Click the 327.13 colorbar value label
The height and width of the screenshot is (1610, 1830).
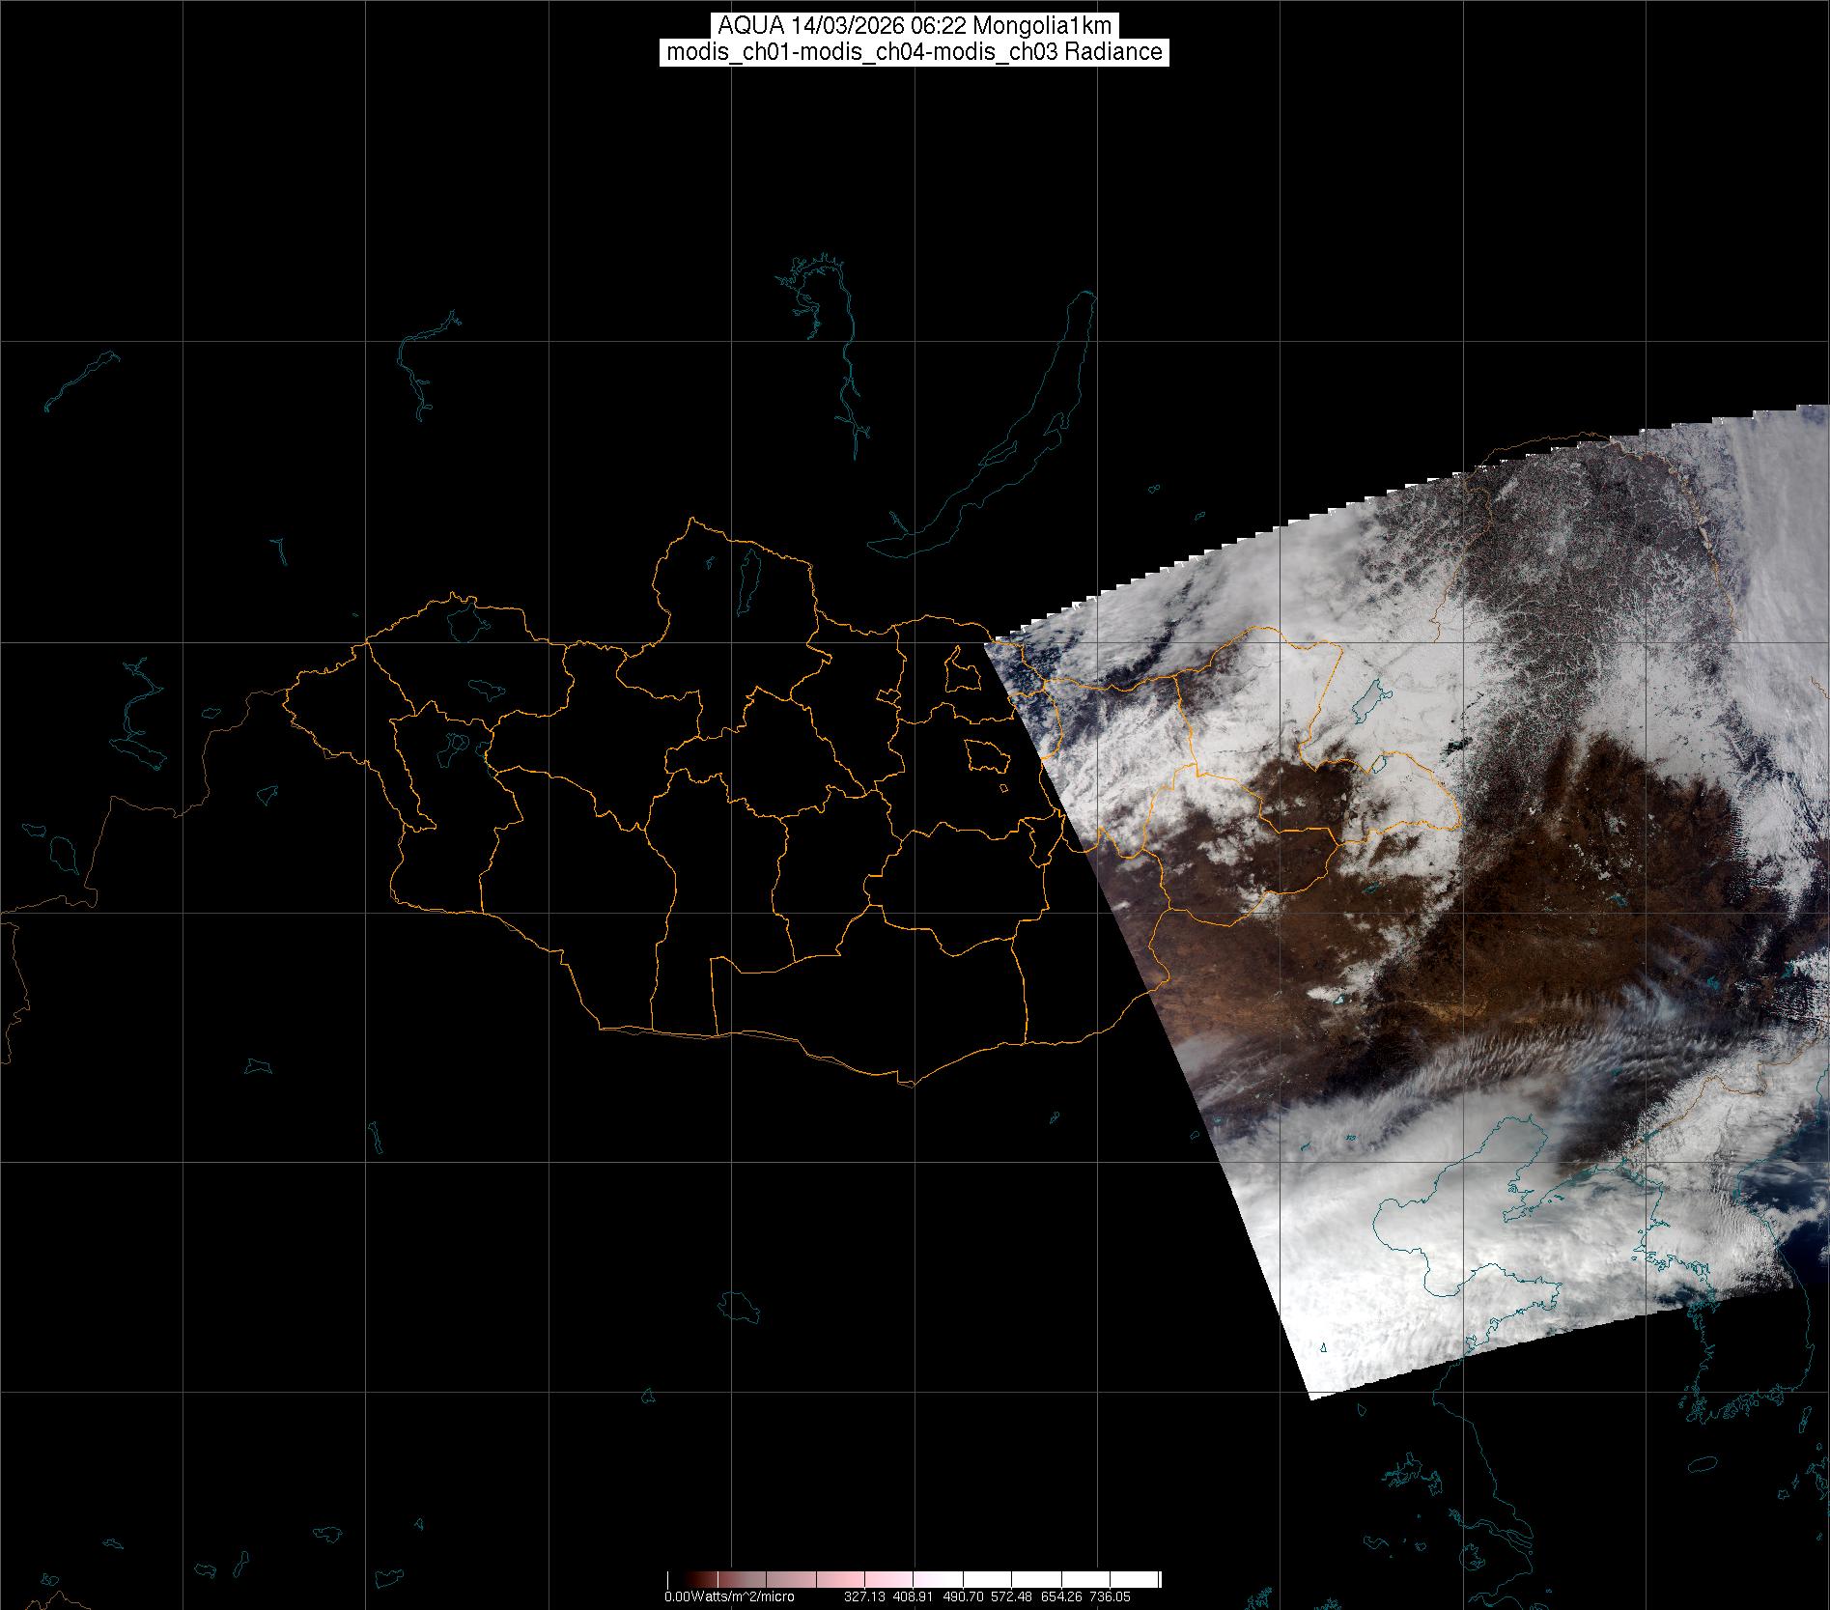(864, 1597)
